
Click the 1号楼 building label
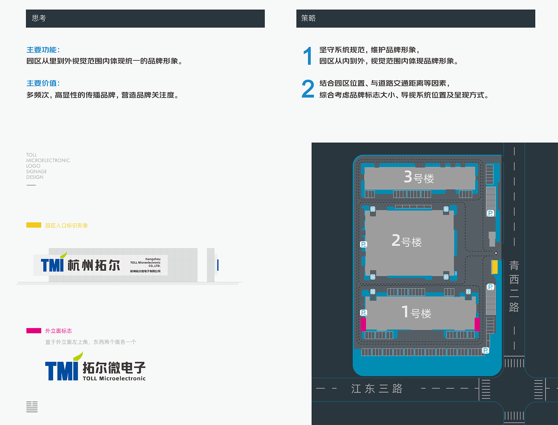416,312
